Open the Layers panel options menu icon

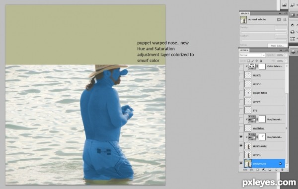pos(286,50)
